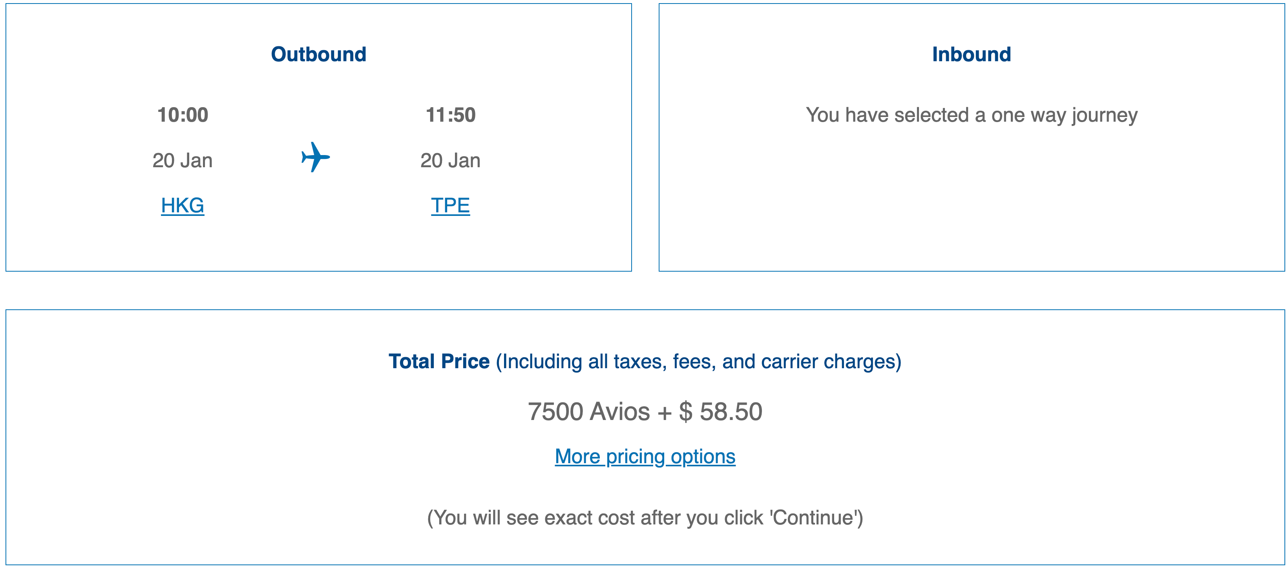The width and height of the screenshot is (1286, 568).
Task: Open the TPE airport link
Action: pos(450,206)
